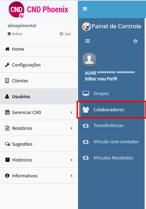This screenshot has width=146, height=209.
Task: Click the Colaboradores people icon
Action: [86, 109]
